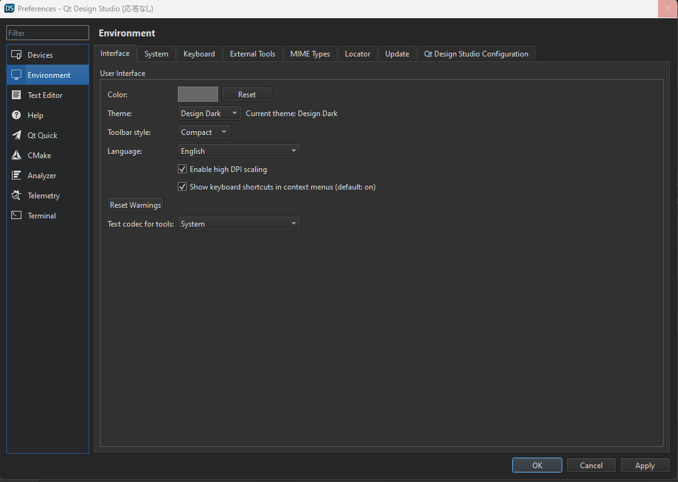
Task: Select the MIME Types tab
Action: pos(310,53)
